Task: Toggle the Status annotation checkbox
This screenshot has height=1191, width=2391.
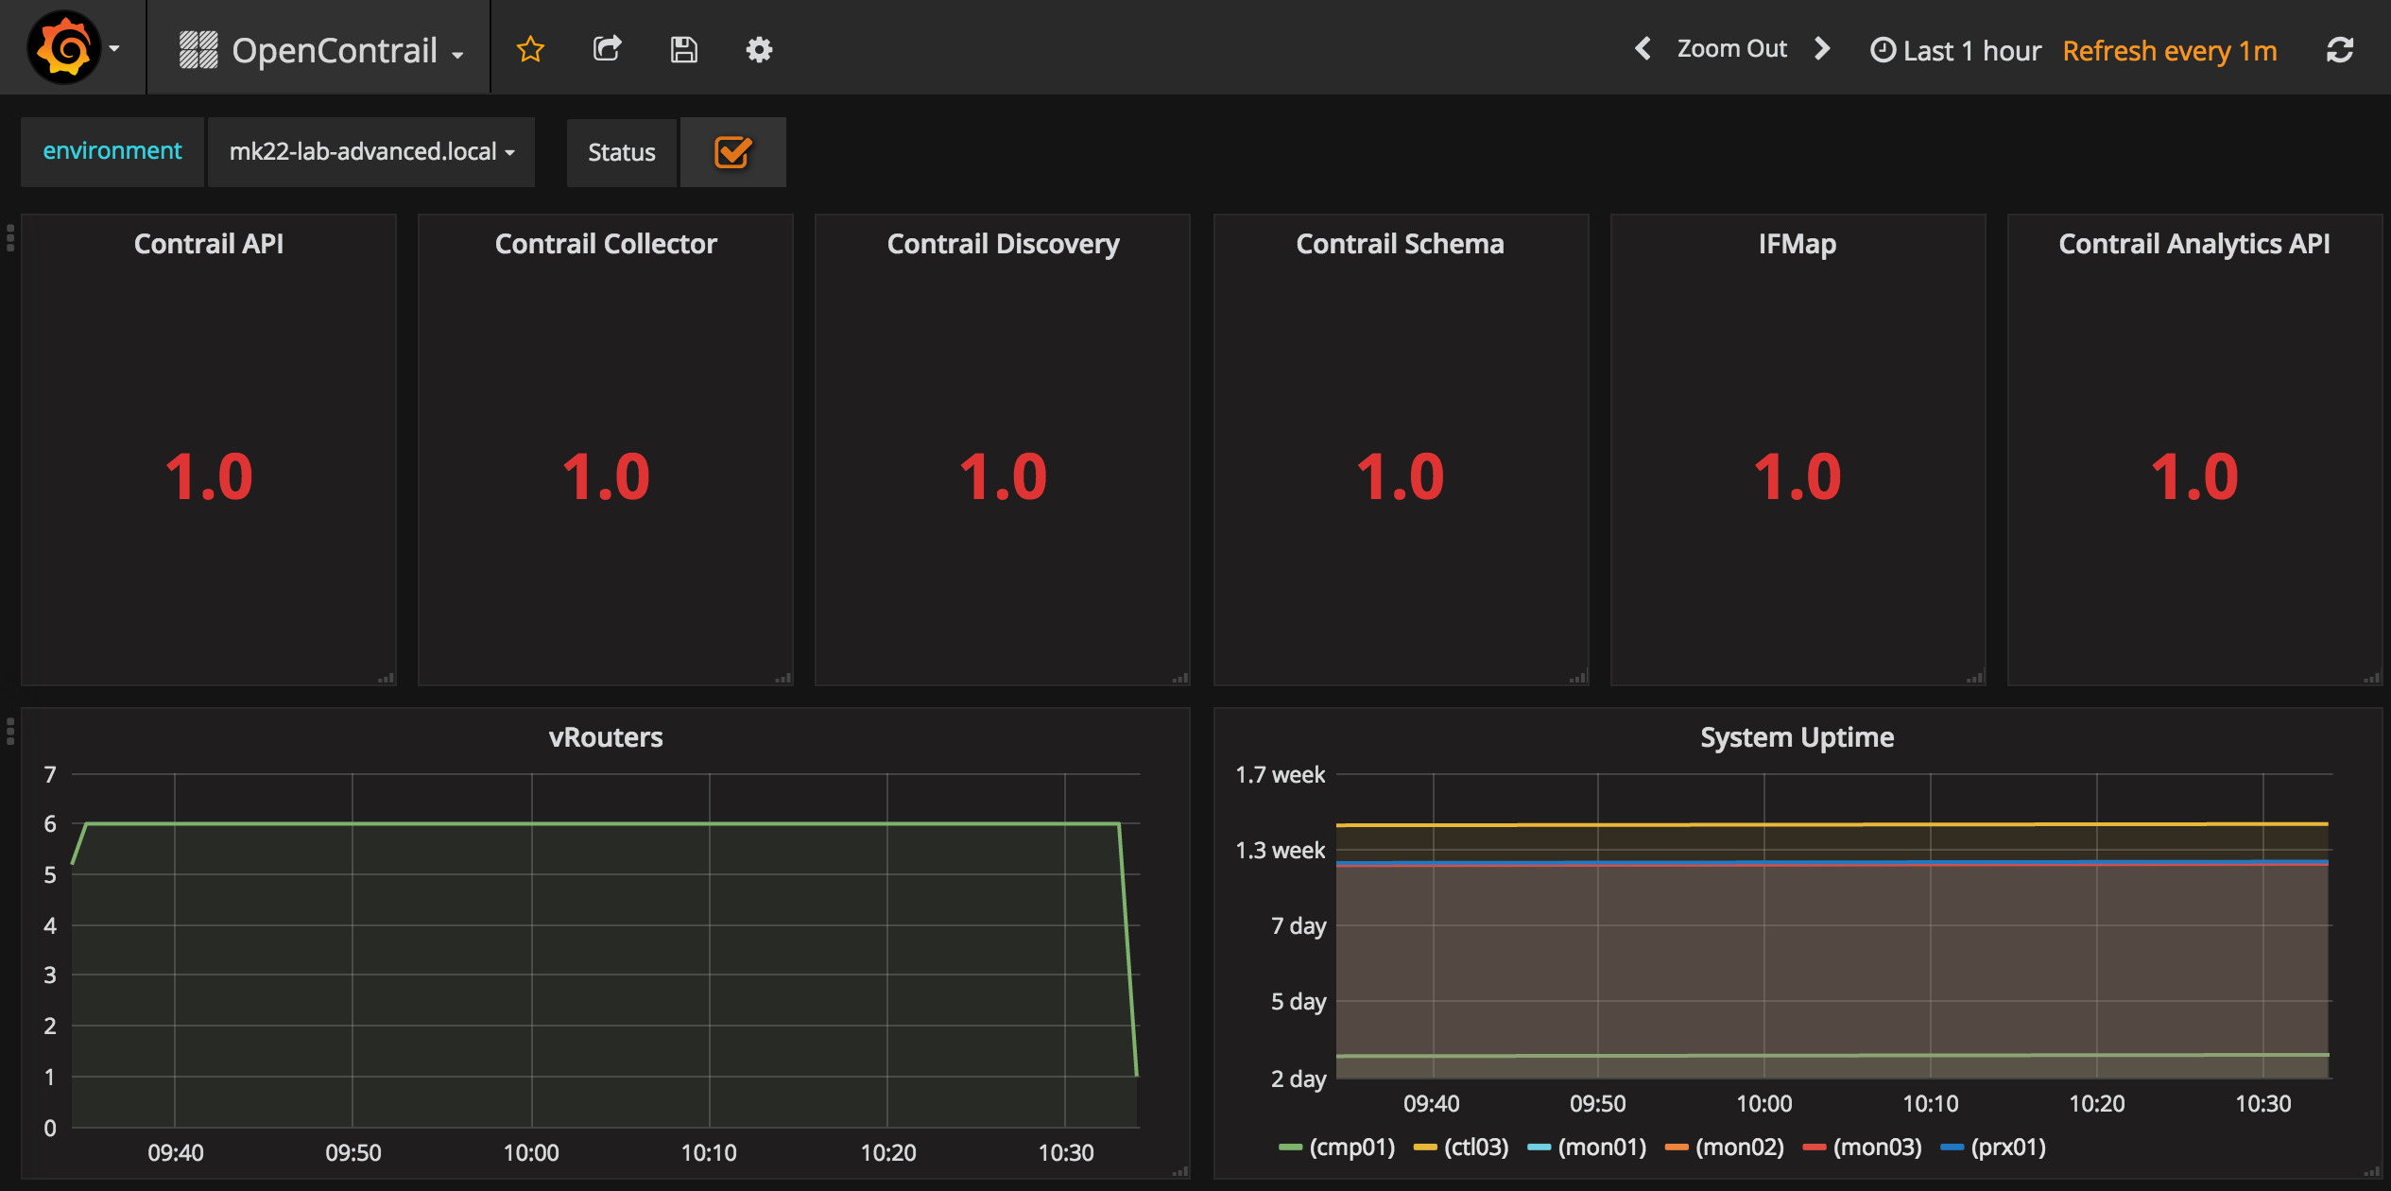Action: (x=732, y=151)
